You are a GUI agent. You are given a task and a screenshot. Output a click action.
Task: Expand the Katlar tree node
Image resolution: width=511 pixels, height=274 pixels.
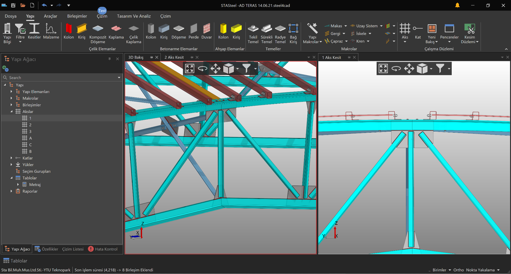point(11,158)
